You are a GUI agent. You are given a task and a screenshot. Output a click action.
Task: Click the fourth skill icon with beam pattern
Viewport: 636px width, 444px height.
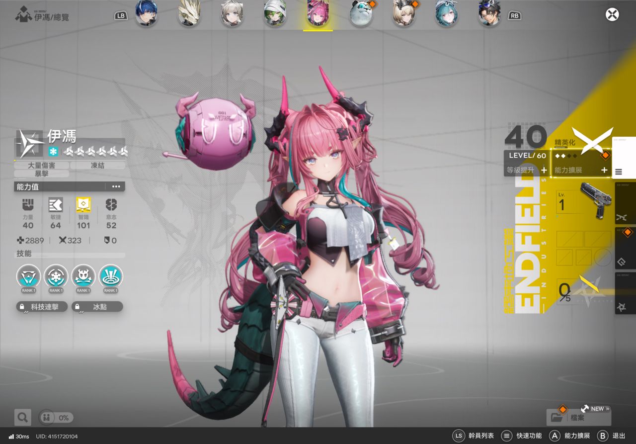(x=110, y=276)
